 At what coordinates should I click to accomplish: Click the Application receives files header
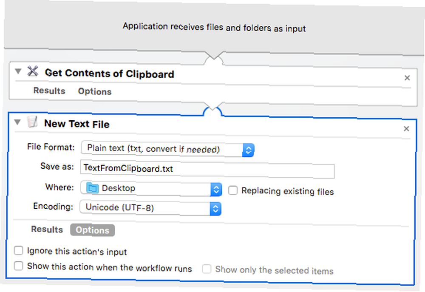214,27
